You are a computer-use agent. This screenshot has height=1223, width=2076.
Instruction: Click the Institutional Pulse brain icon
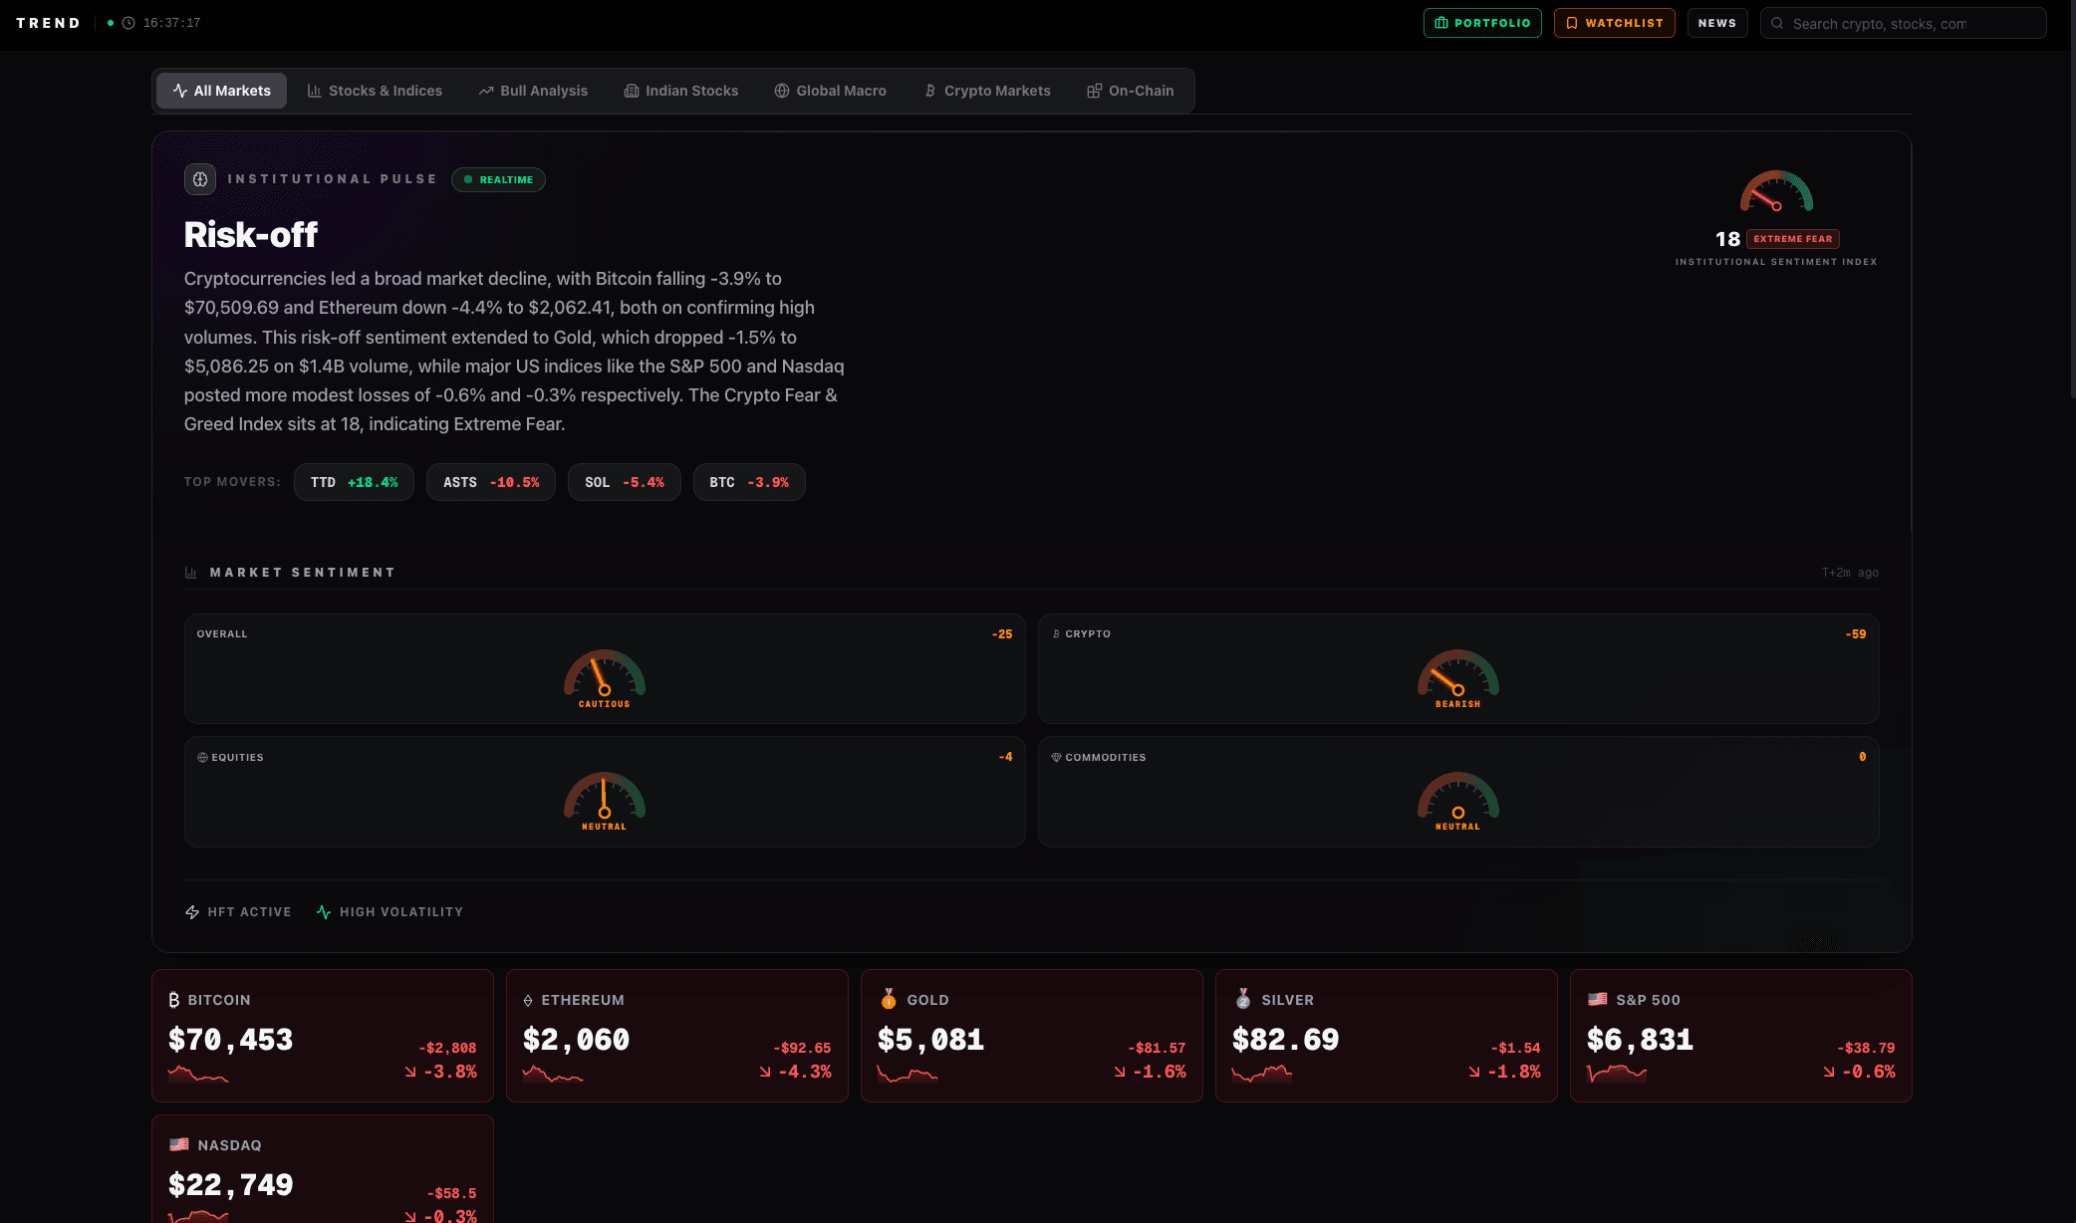pos(199,179)
